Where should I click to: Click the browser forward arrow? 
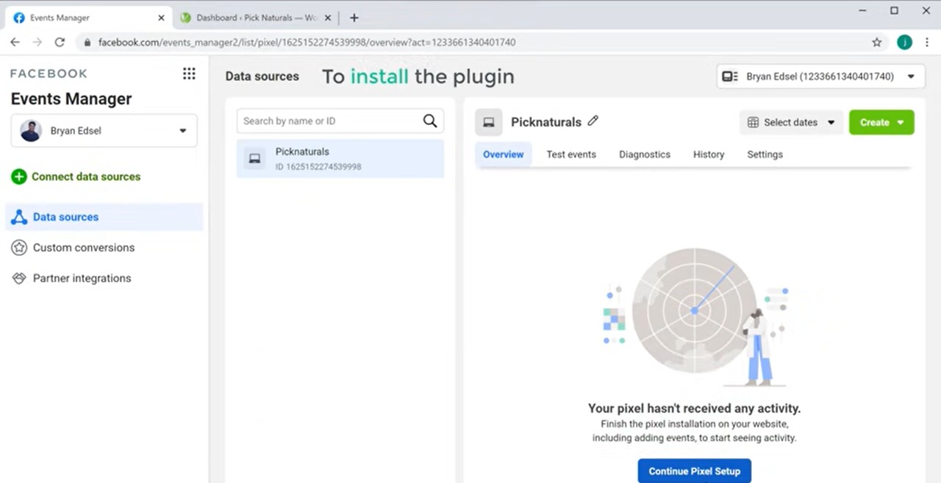coord(37,43)
